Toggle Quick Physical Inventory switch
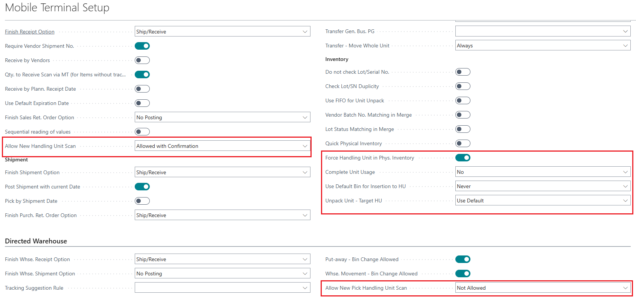This screenshot has height=307, width=636. tap(463, 143)
